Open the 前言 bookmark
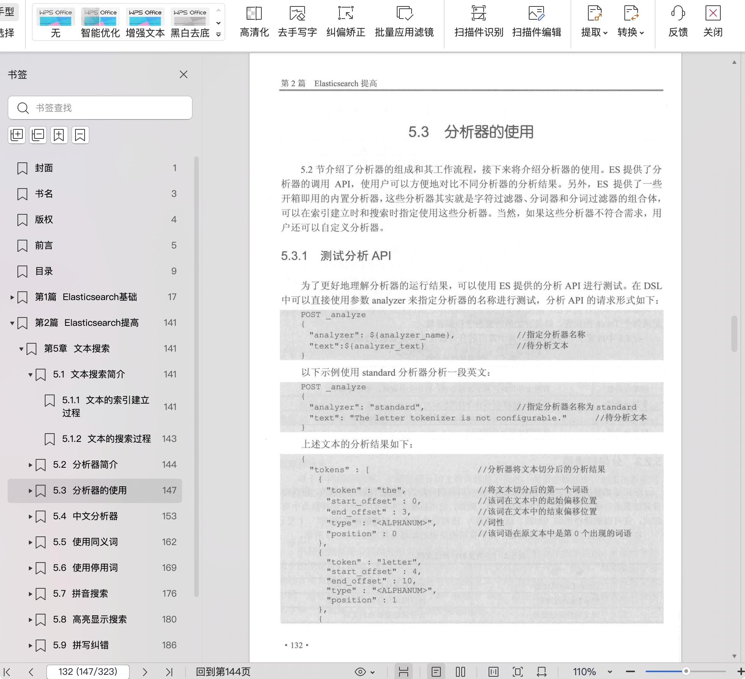Image resolution: width=745 pixels, height=679 pixels. pos(95,245)
